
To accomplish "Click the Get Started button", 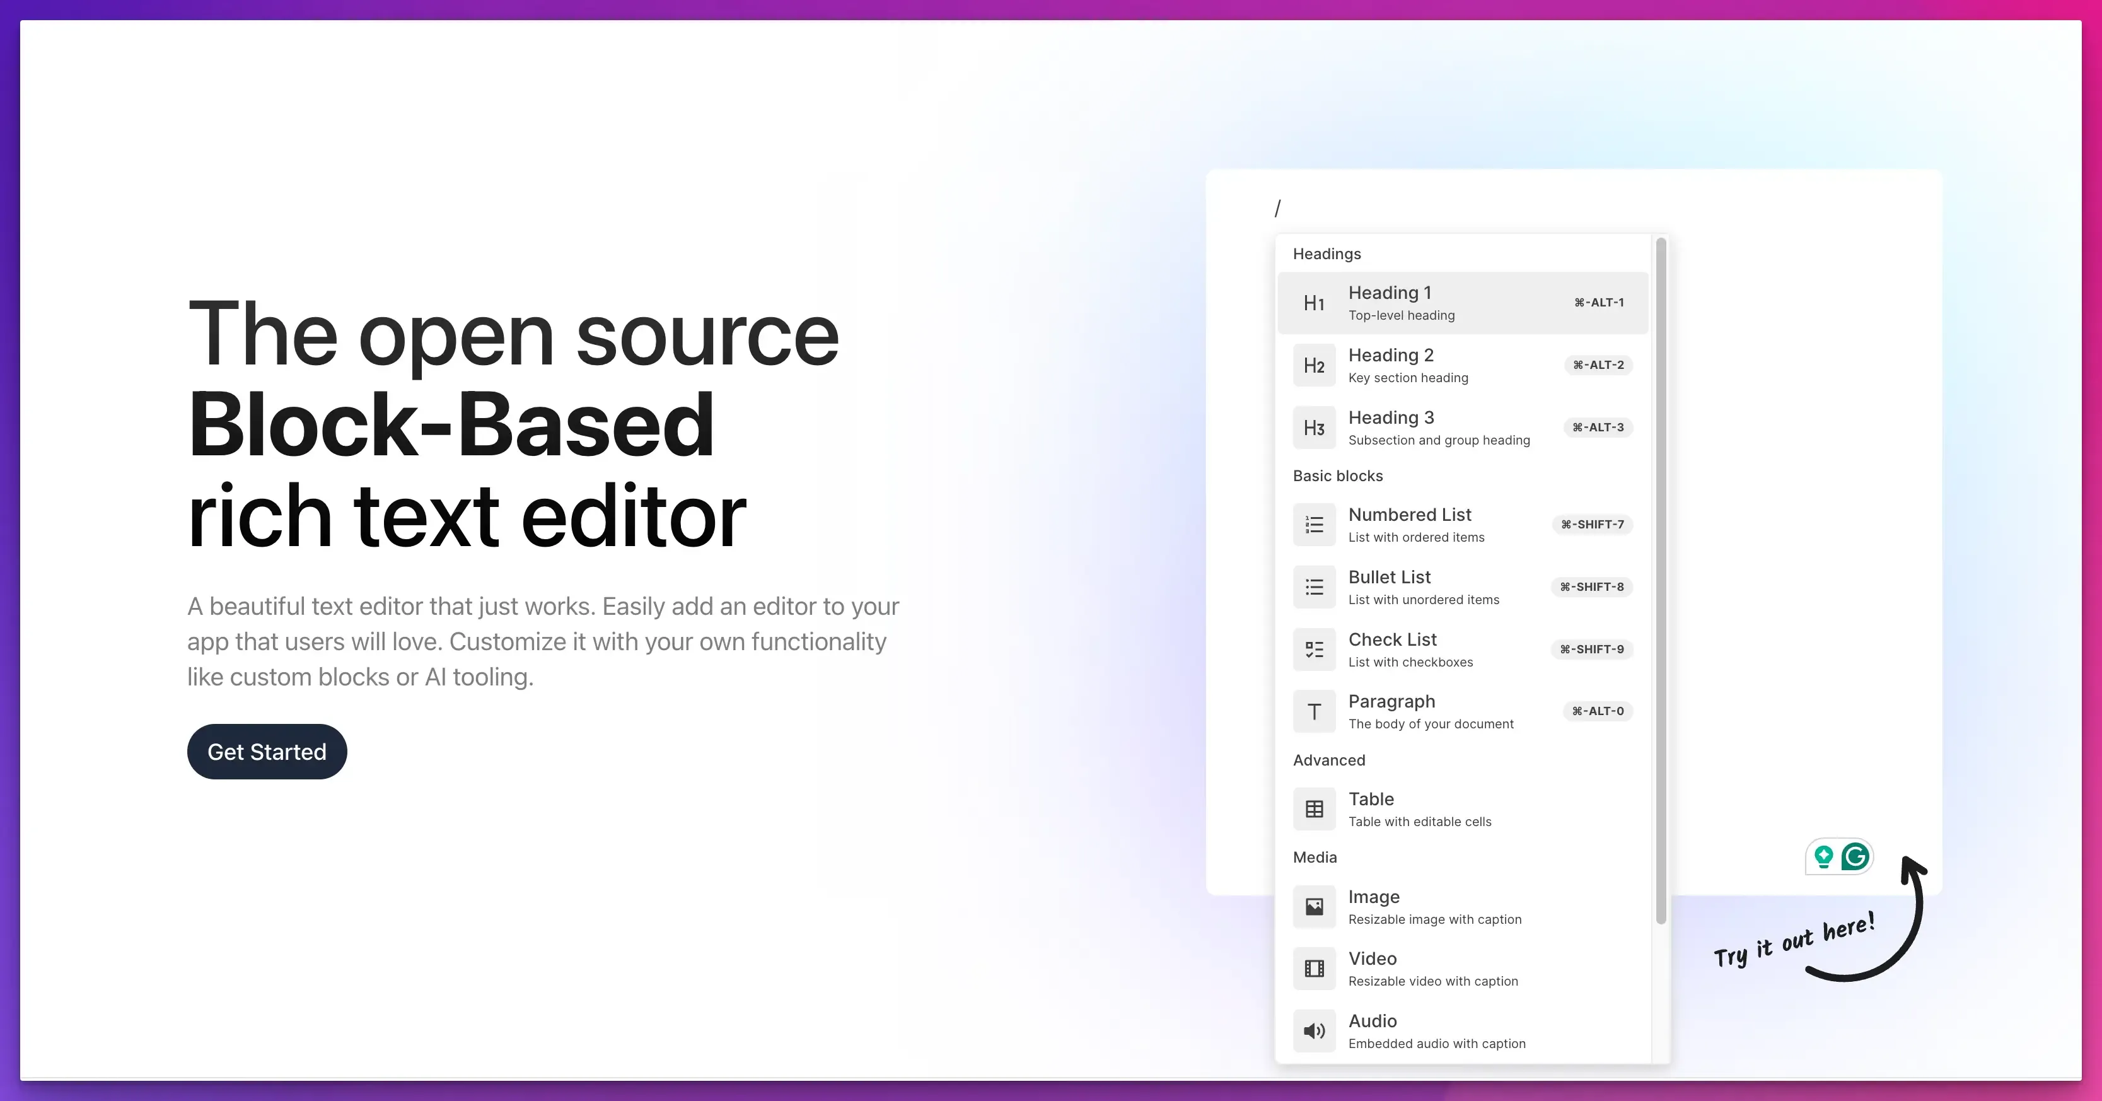I will click(267, 752).
